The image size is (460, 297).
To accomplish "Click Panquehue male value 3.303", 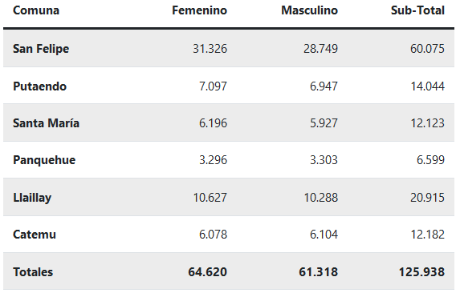I will 324,160.
